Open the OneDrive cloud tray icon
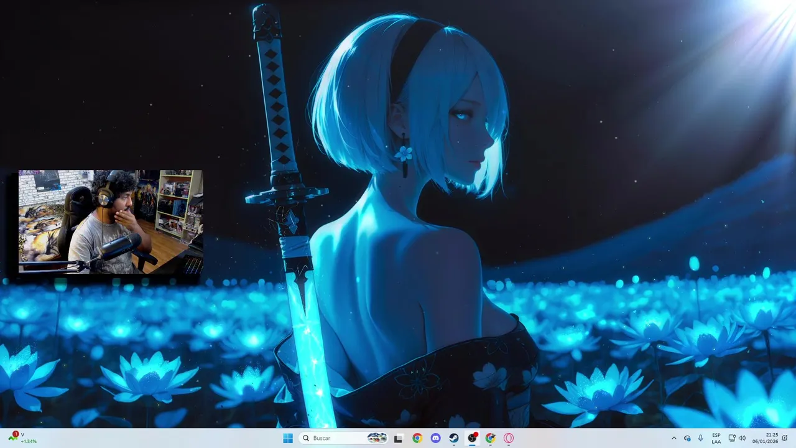The height and width of the screenshot is (448, 796). point(687,438)
